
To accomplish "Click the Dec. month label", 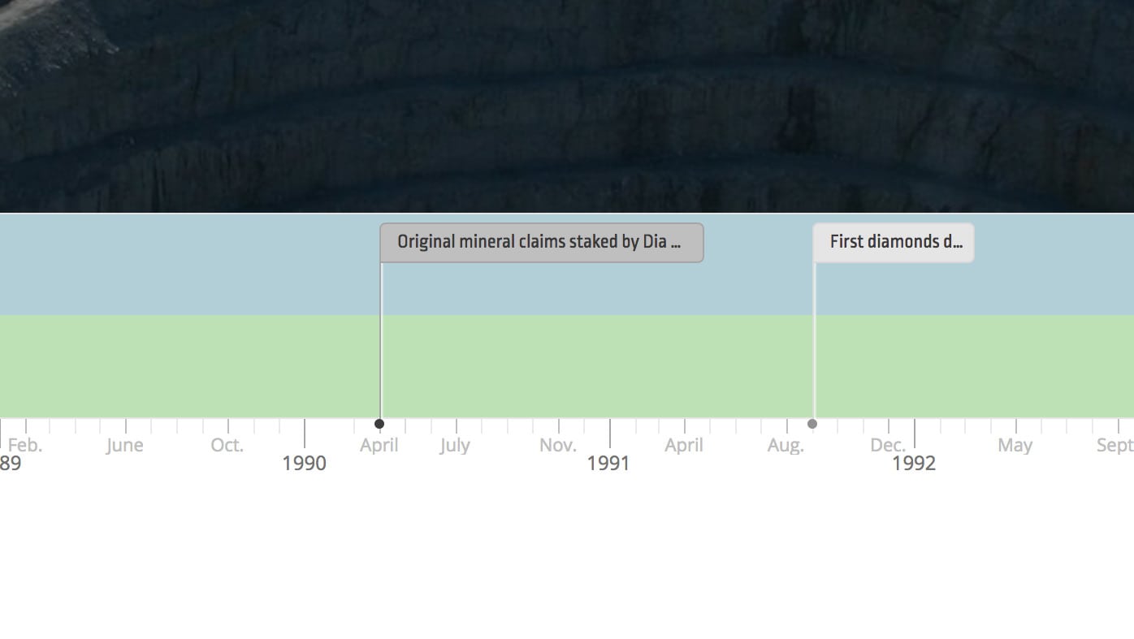I will coord(888,445).
